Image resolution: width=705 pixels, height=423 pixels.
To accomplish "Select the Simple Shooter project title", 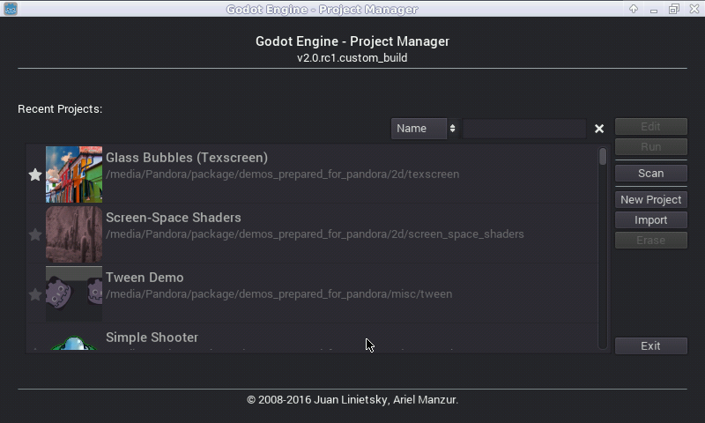I will 152,338.
